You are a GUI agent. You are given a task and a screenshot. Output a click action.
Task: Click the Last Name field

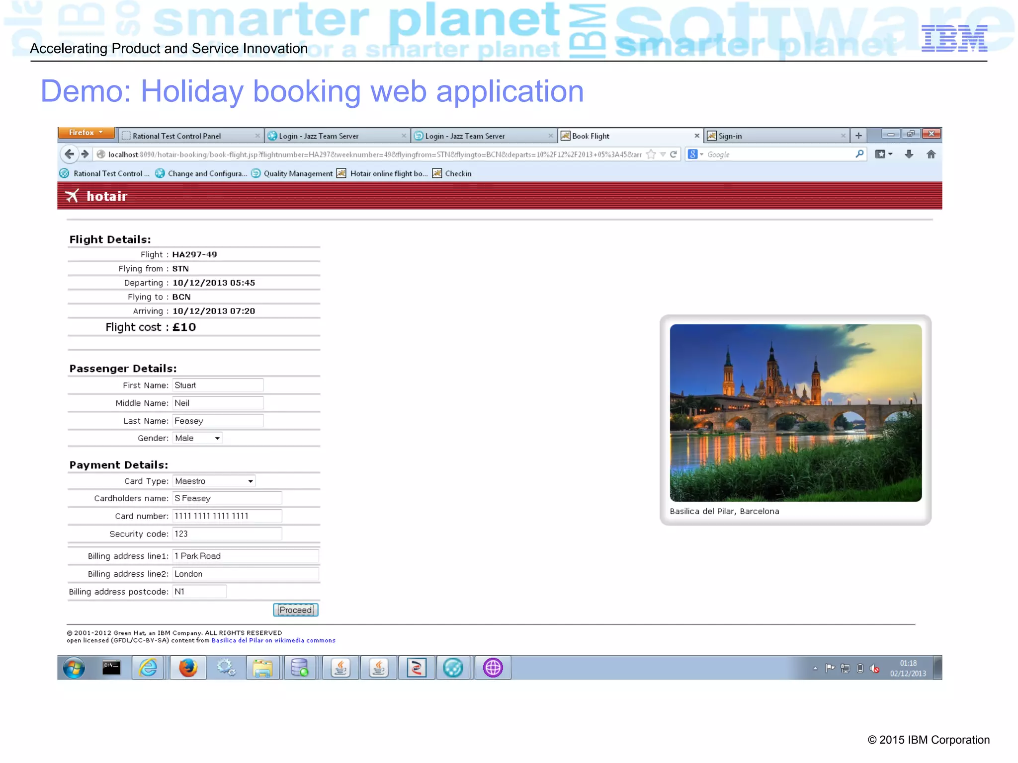click(218, 421)
